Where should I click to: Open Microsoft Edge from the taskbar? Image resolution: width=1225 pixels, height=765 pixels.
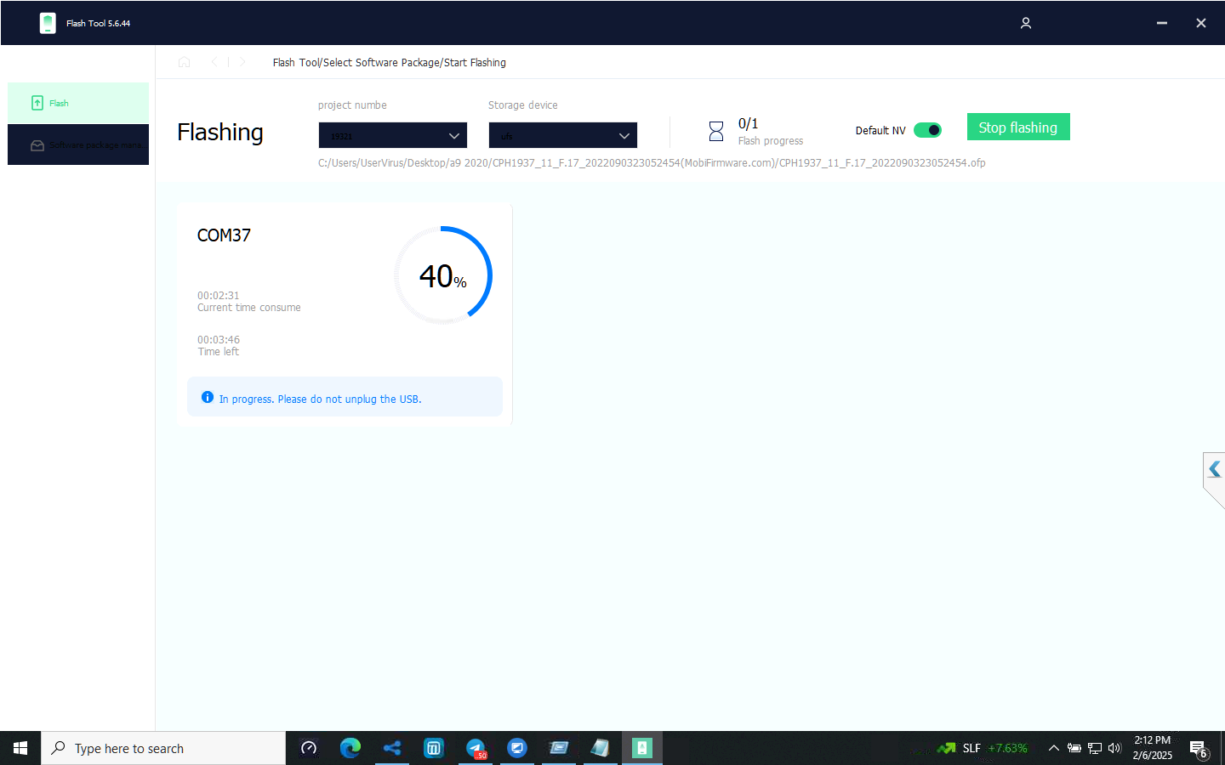pos(350,748)
